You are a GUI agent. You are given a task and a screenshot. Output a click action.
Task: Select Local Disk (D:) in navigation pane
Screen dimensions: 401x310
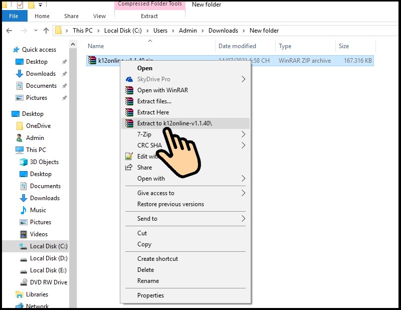[48, 258]
